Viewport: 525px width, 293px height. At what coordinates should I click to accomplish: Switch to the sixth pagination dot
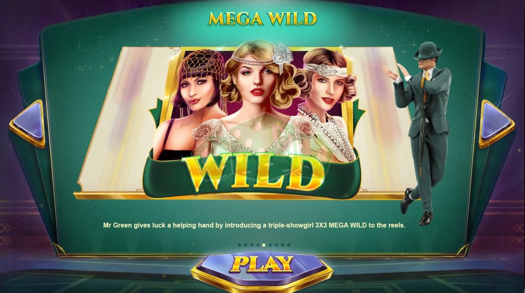point(270,245)
